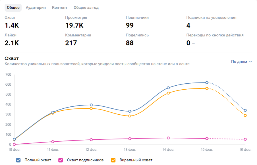Click the pink data point for 12 фев.

[91, 140]
